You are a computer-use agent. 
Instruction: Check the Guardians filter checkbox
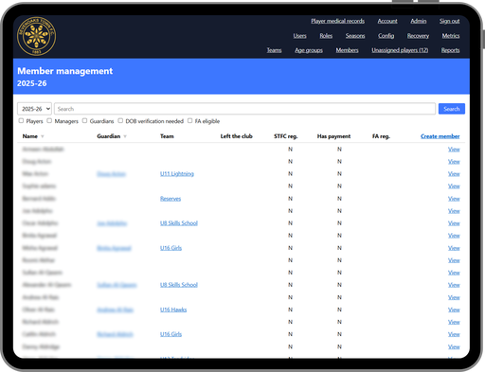tap(84, 121)
